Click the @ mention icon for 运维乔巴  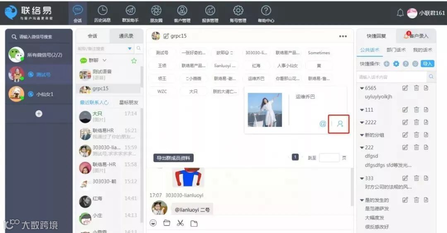[323, 124]
